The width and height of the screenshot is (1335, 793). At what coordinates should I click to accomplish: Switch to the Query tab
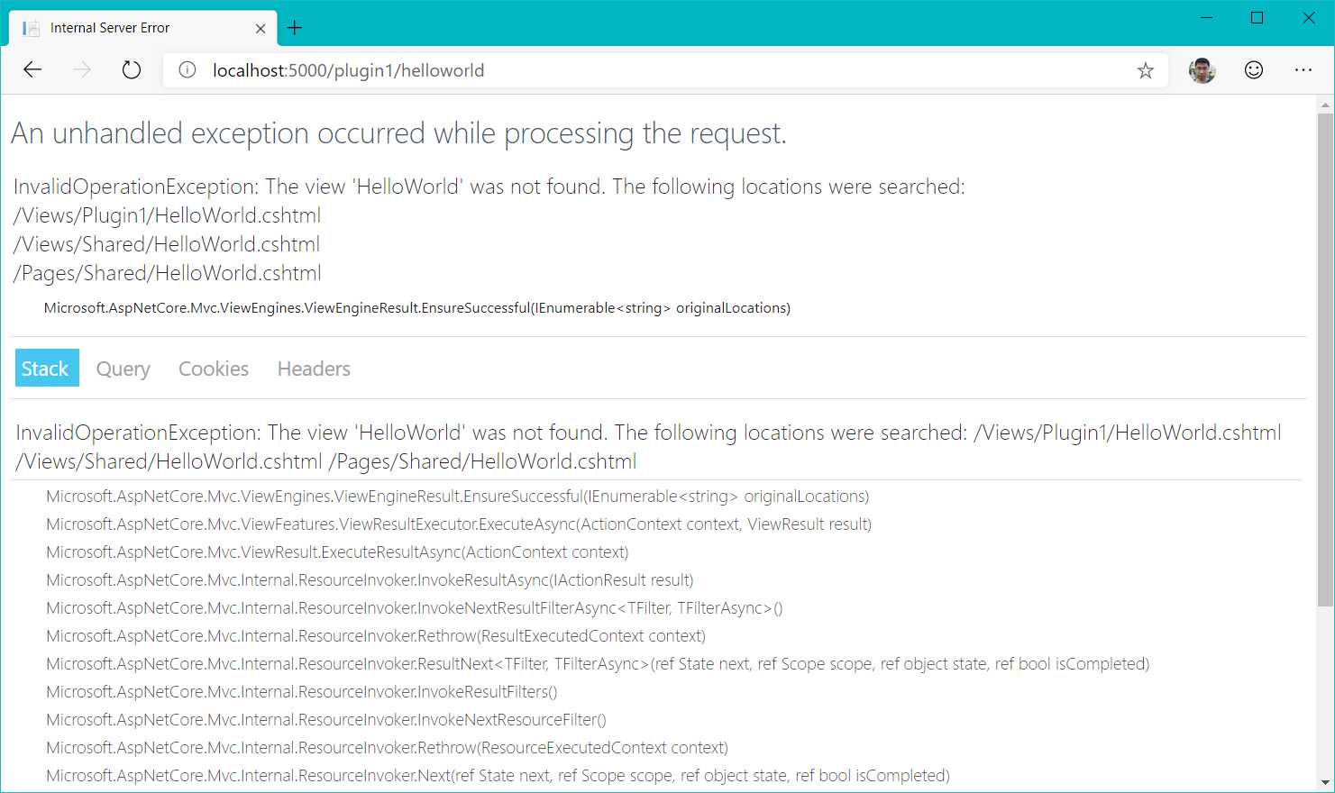[123, 369]
